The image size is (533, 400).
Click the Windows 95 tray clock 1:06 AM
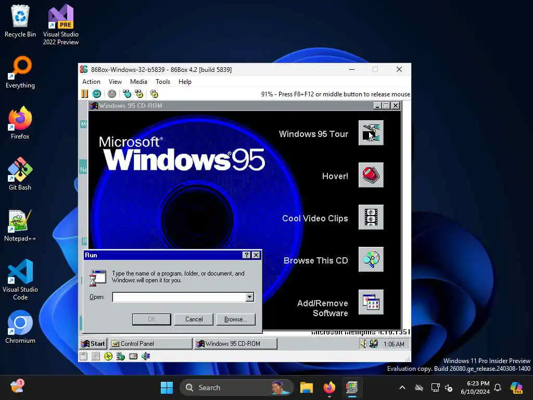click(394, 344)
